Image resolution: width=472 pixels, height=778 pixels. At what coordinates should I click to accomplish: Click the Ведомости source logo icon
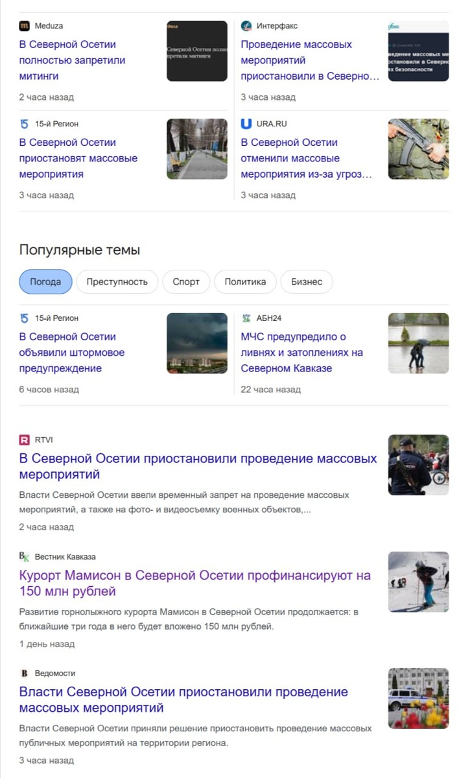(25, 673)
